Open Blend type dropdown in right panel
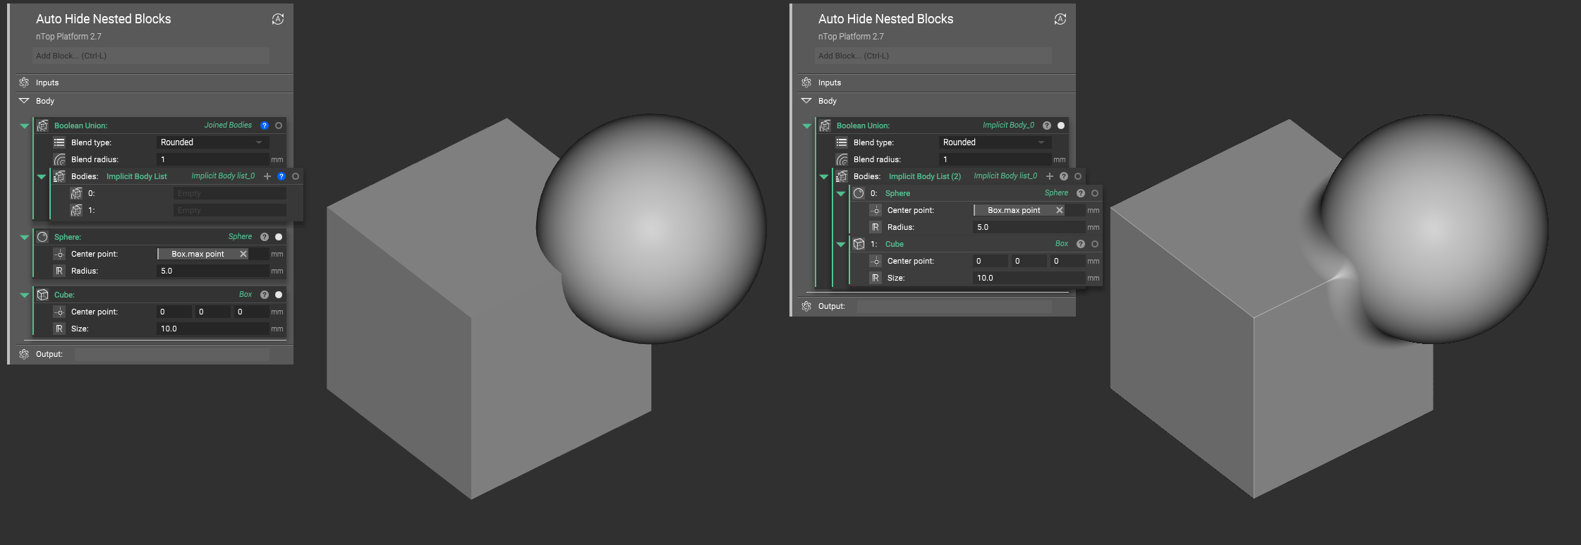 995,142
